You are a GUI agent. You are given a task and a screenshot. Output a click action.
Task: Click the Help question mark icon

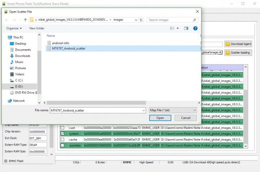point(195,28)
